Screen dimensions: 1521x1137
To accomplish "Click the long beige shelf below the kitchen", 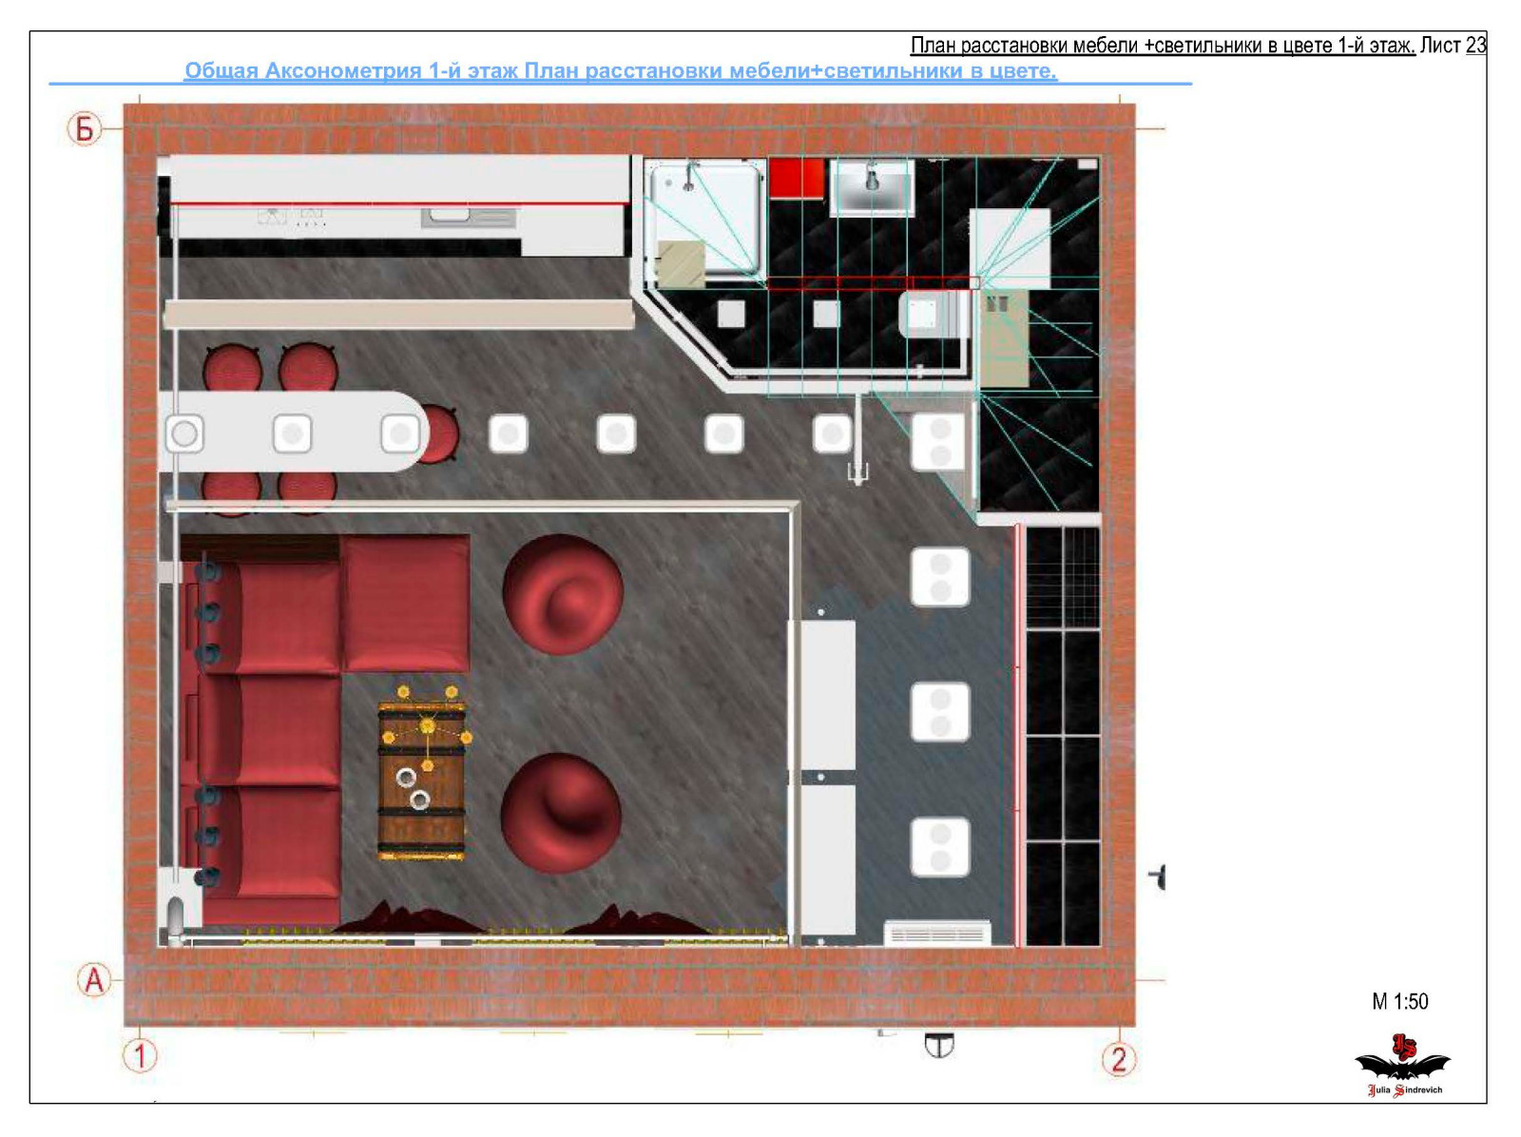I will point(398,314).
